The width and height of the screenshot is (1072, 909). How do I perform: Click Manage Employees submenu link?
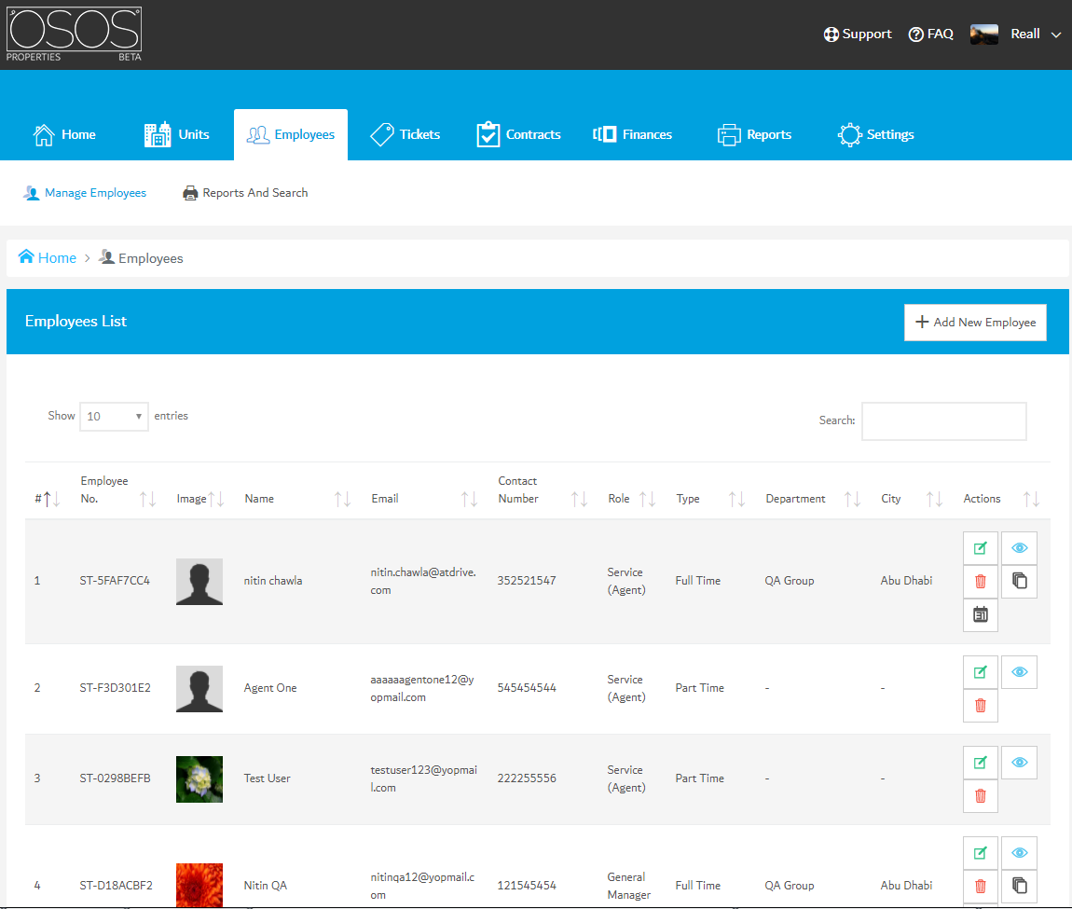85,193
